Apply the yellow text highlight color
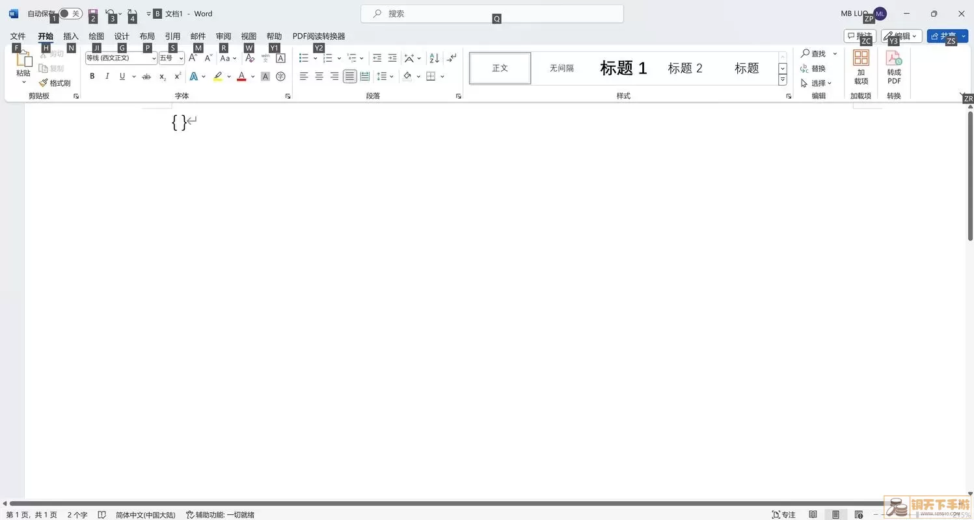 (218, 77)
